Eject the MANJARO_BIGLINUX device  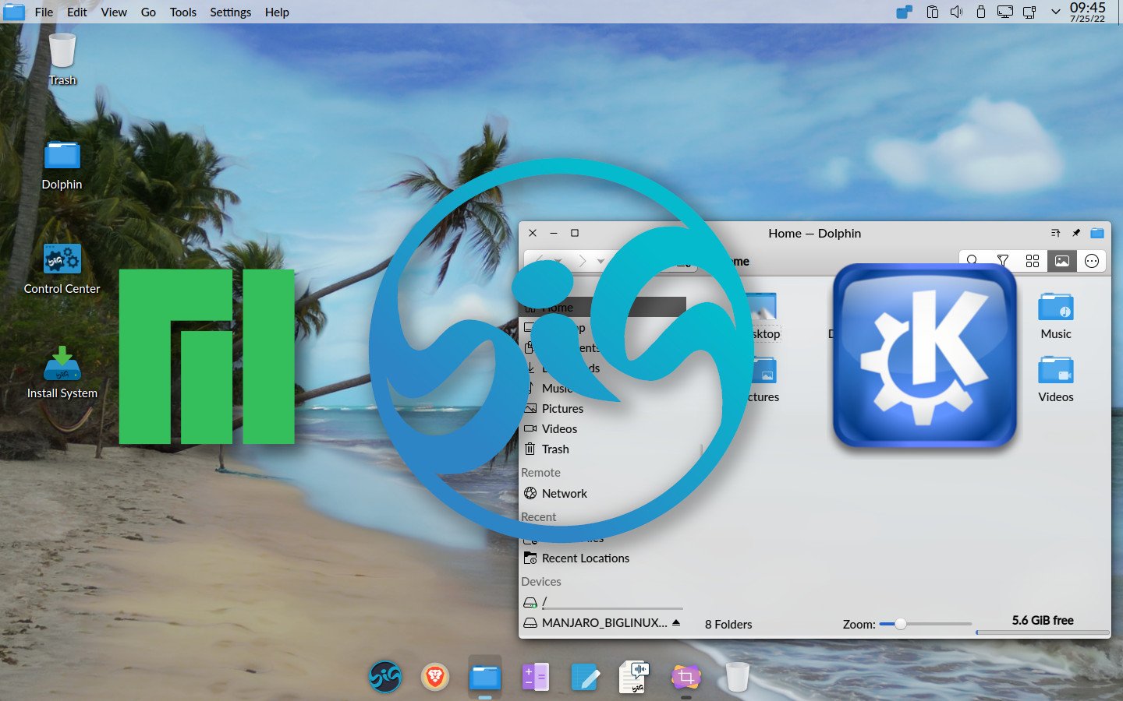click(676, 622)
